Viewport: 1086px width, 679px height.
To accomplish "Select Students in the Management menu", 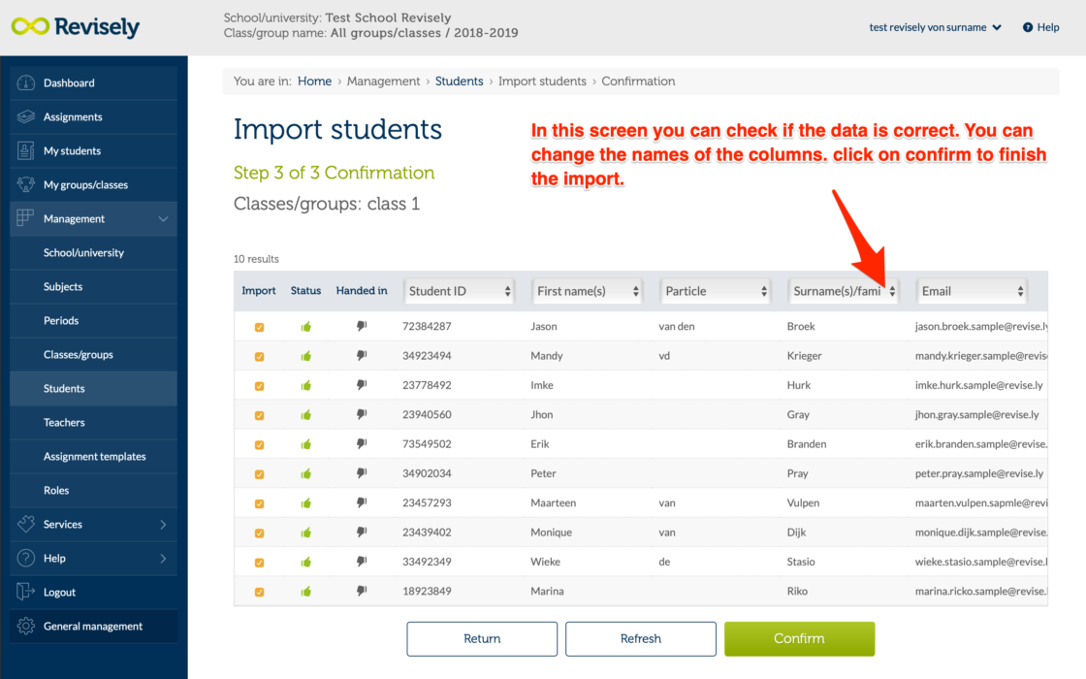I will pos(64,388).
